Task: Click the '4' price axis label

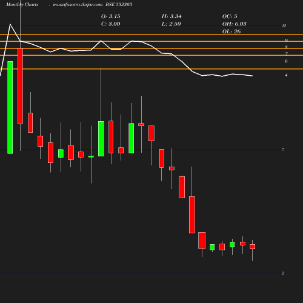Action: click(x=286, y=75)
